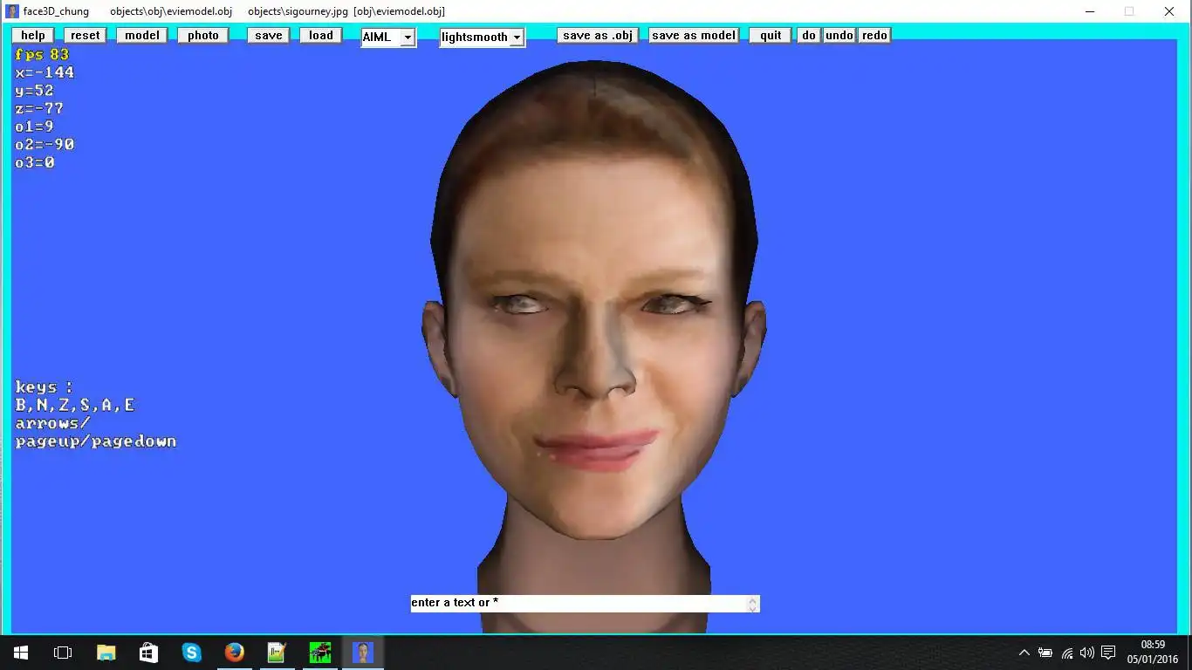Open the help button in toolbar

pyautogui.click(x=33, y=36)
